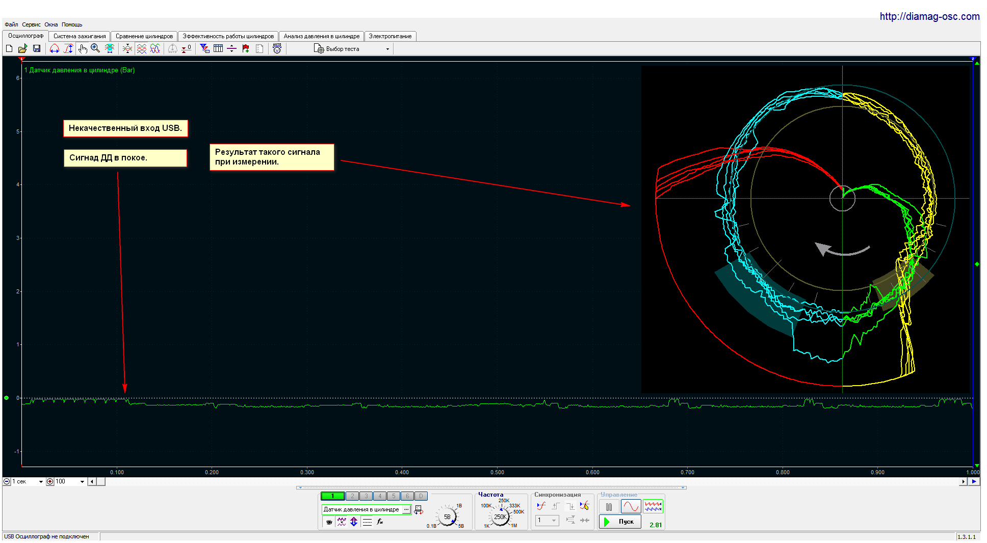Open the Помощь menu
The width and height of the screenshot is (987, 543).
(x=72, y=24)
